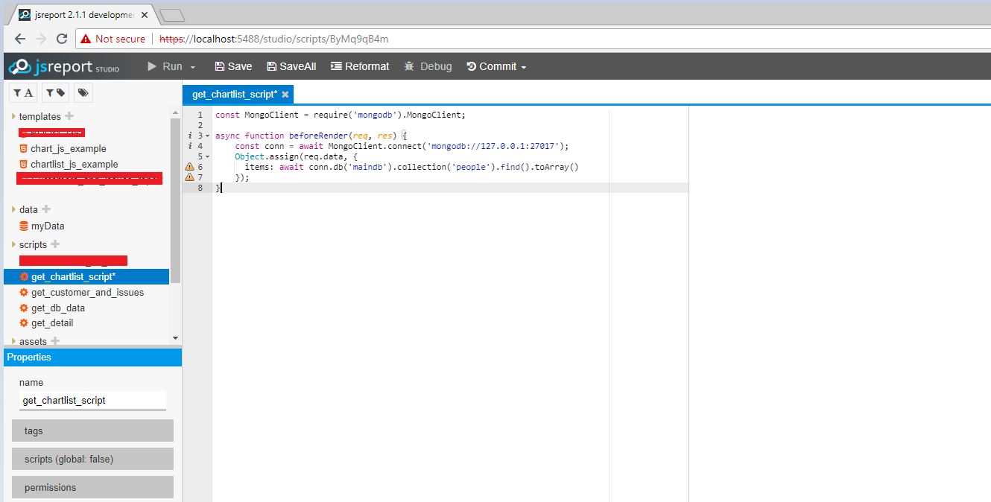Click the Debug bug icon
991x502 pixels.
click(x=408, y=66)
